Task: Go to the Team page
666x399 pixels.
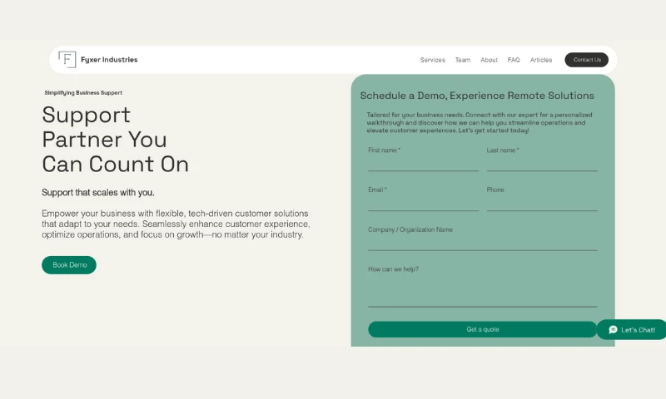Action: 463,60
